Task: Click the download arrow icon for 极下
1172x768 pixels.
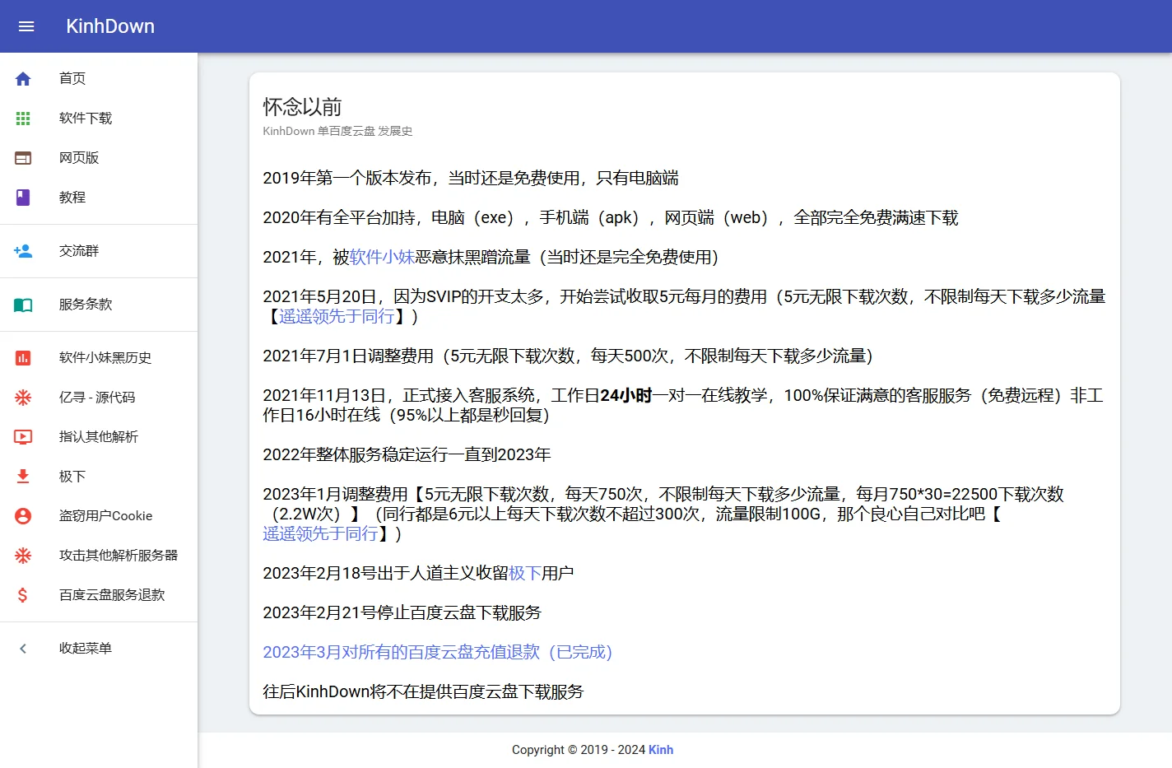Action: coord(23,477)
